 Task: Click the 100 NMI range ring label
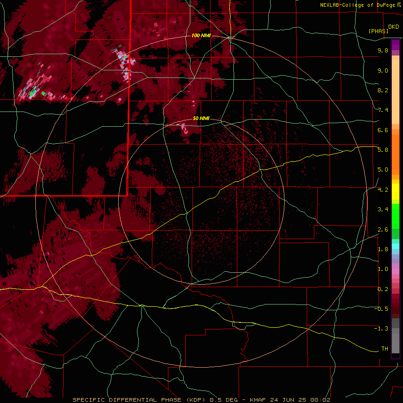[201, 35]
